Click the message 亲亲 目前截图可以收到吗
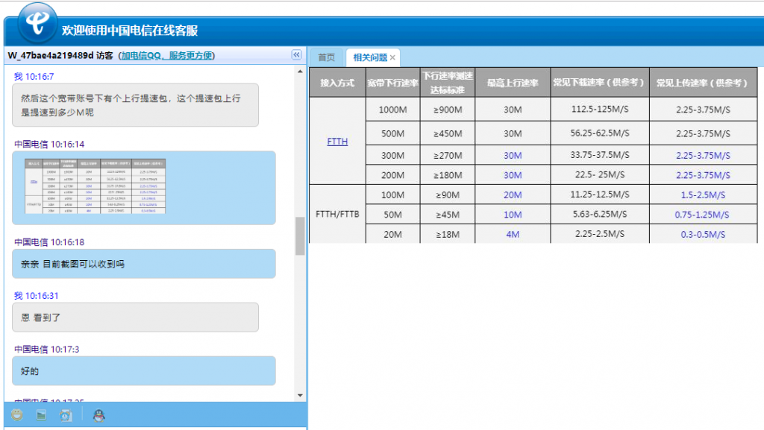 click(144, 264)
